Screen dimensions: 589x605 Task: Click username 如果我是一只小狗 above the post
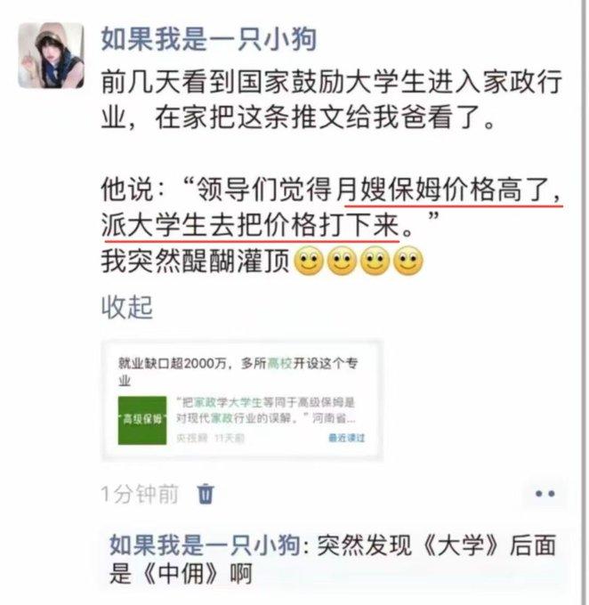coord(209,39)
